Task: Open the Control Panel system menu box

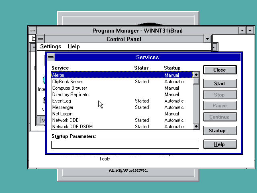Action: 40,39
